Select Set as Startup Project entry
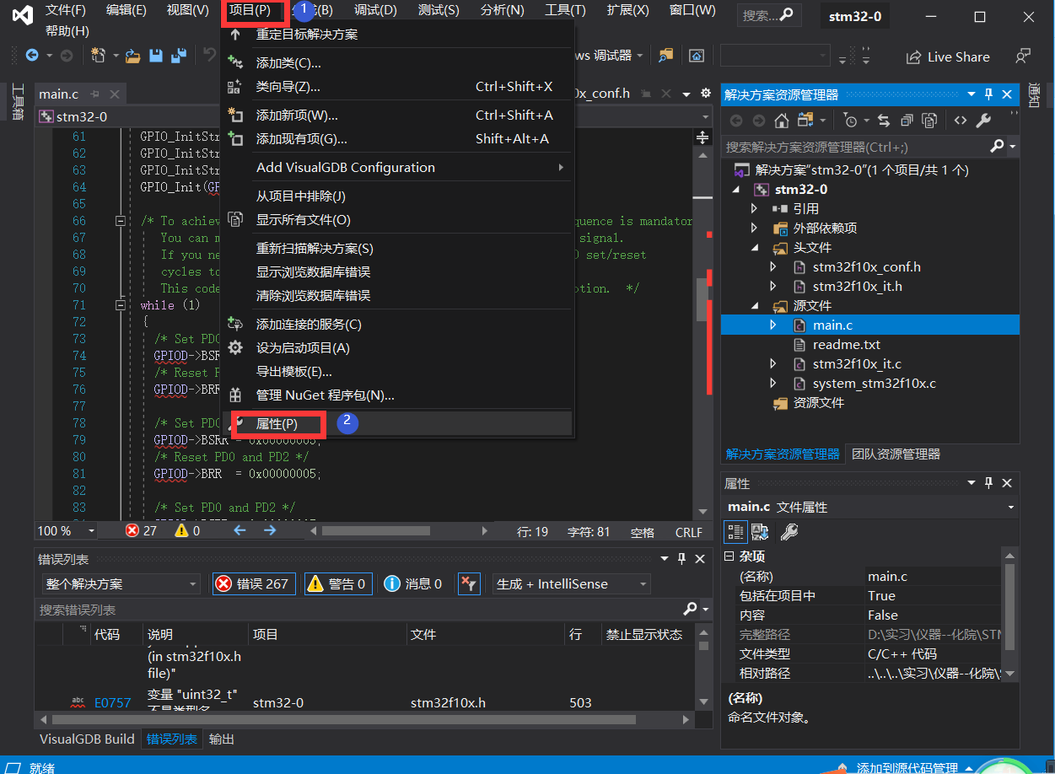 coord(398,347)
